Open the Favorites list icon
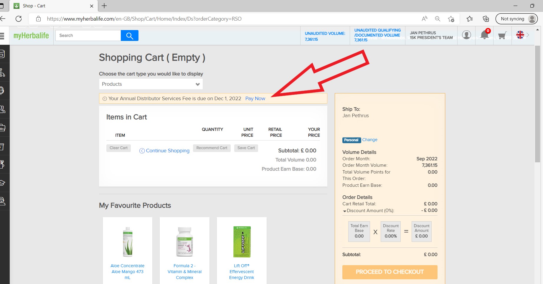 [470, 19]
